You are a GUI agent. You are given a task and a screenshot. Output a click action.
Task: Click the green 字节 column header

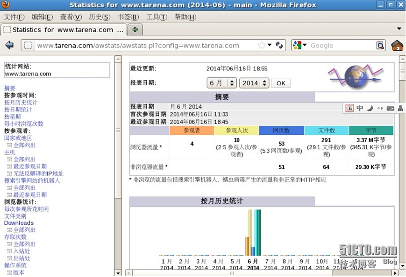click(x=371, y=131)
